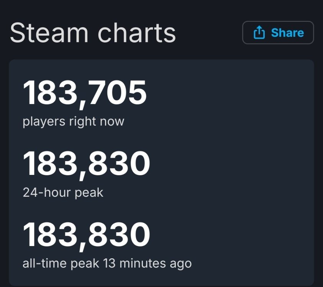
Task: Select the "players right now" label
Action: tap(74, 122)
